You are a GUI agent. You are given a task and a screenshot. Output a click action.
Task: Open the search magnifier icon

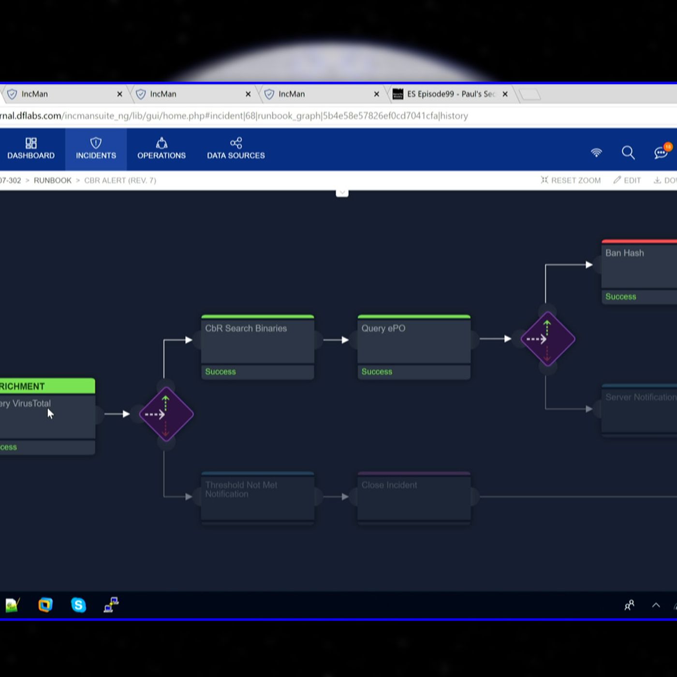click(628, 153)
